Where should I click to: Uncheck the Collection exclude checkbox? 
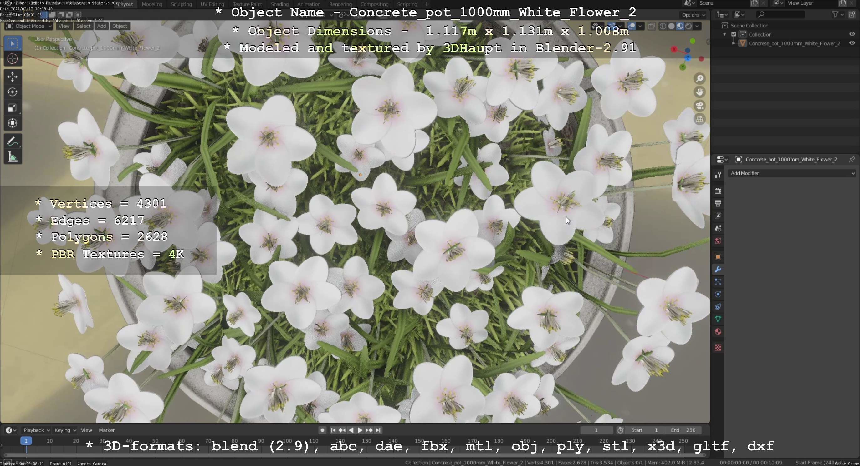pyautogui.click(x=734, y=34)
